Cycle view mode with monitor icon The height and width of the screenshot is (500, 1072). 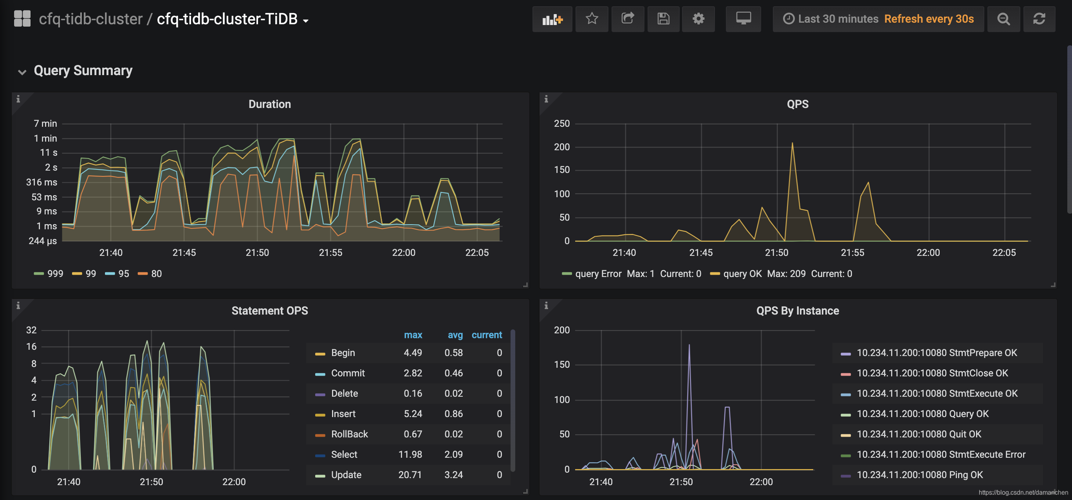tap(743, 19)
